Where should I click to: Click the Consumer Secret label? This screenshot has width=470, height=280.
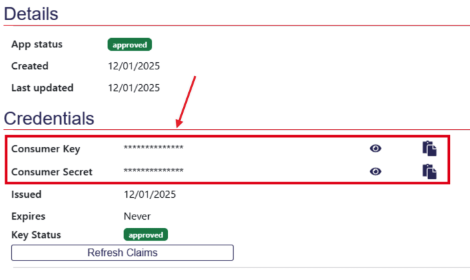[x=52, y=172]
